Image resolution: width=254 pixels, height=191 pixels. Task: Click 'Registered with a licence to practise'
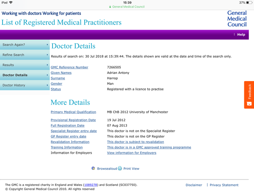(x=135, y=89)
